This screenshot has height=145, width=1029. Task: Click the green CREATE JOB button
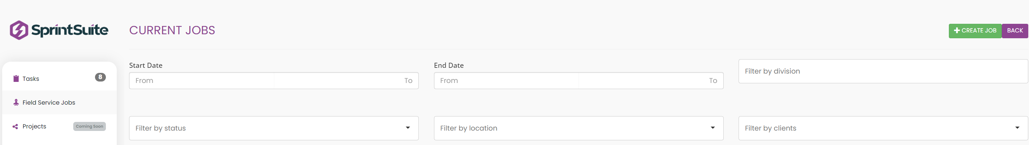(975, 31)
